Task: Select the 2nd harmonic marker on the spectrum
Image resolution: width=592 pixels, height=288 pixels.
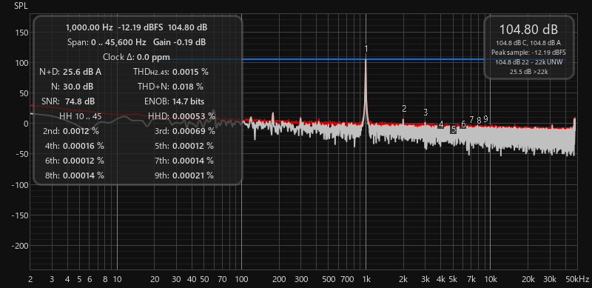Action: click(404, 109)
